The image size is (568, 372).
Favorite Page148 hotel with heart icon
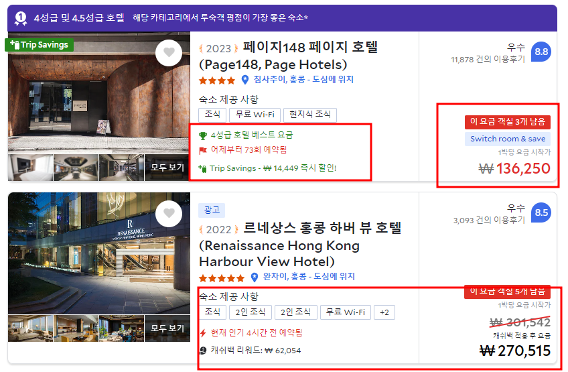[169, 52]
